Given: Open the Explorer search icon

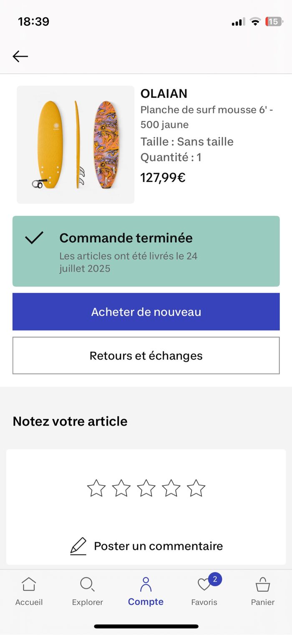Looking at the screenshot, I should click(87, 584).
